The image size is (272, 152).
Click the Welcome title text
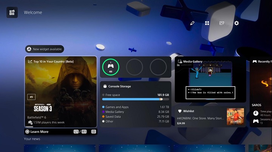tap(33, 12)
